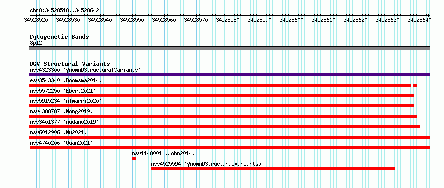The image size is (444, 188).
Task: Click the red nsv5915234 variant bar
Action: 222,106
